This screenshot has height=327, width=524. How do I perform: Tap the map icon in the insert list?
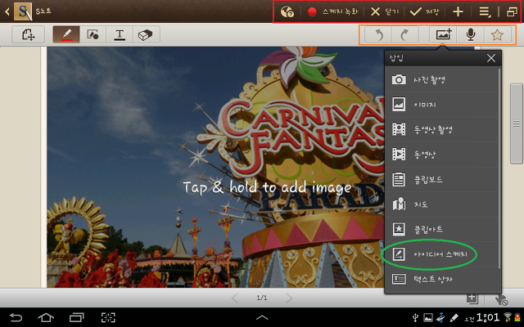[399, 204]
